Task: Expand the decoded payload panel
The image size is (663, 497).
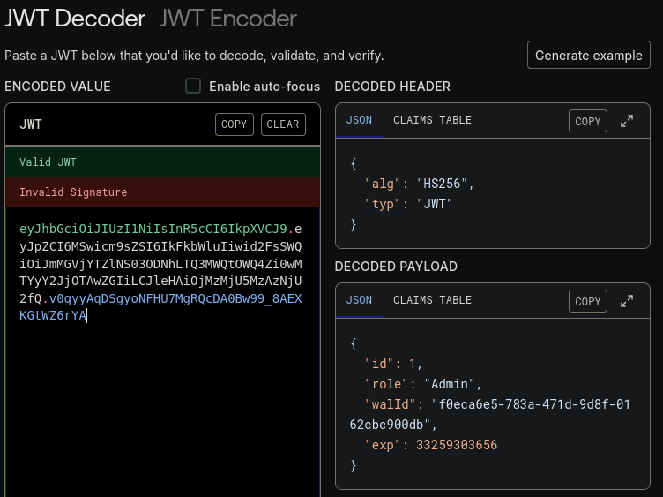Action: pos(627,301)
